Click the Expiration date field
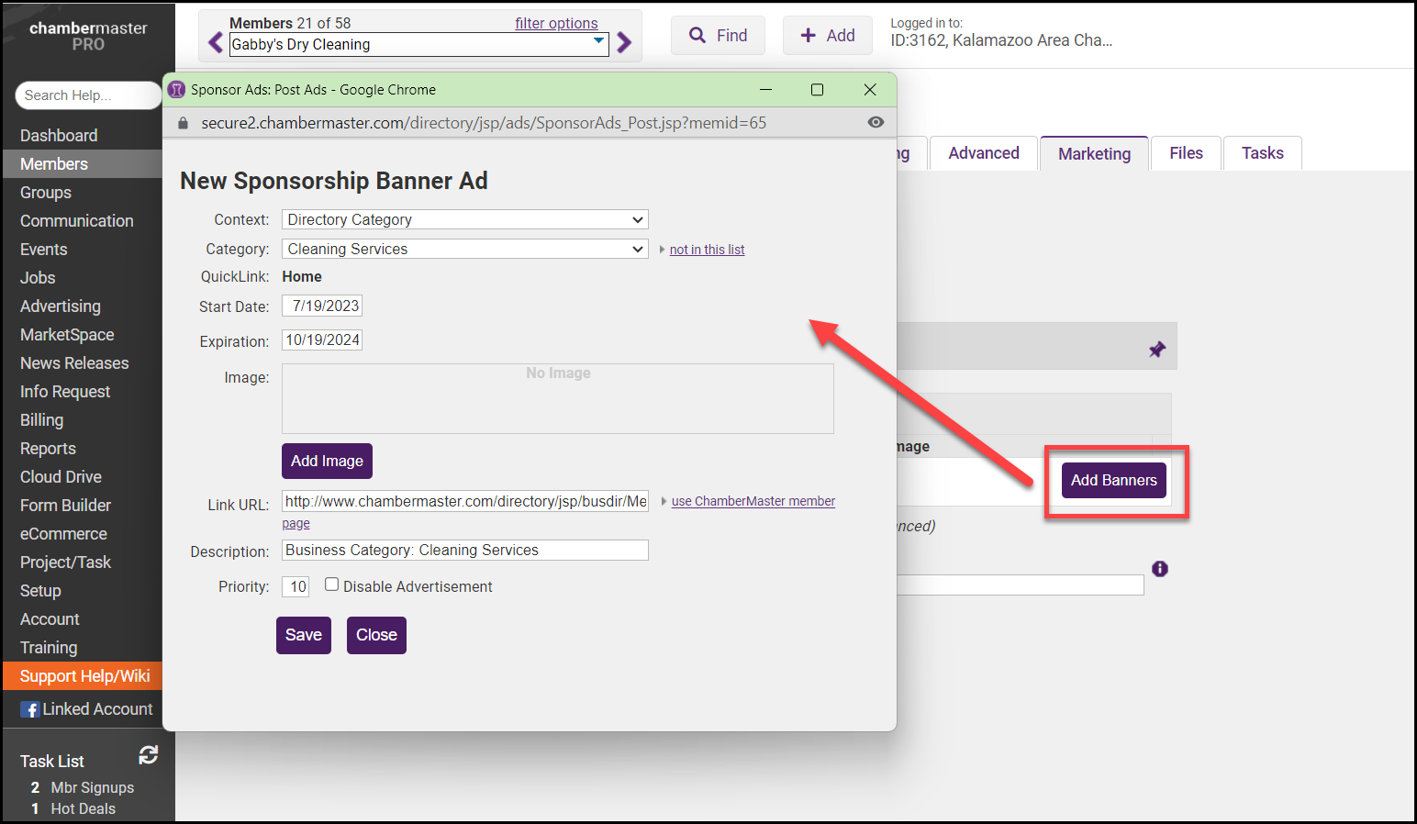This screenshot has width=1417, height=824. (322, 340)
